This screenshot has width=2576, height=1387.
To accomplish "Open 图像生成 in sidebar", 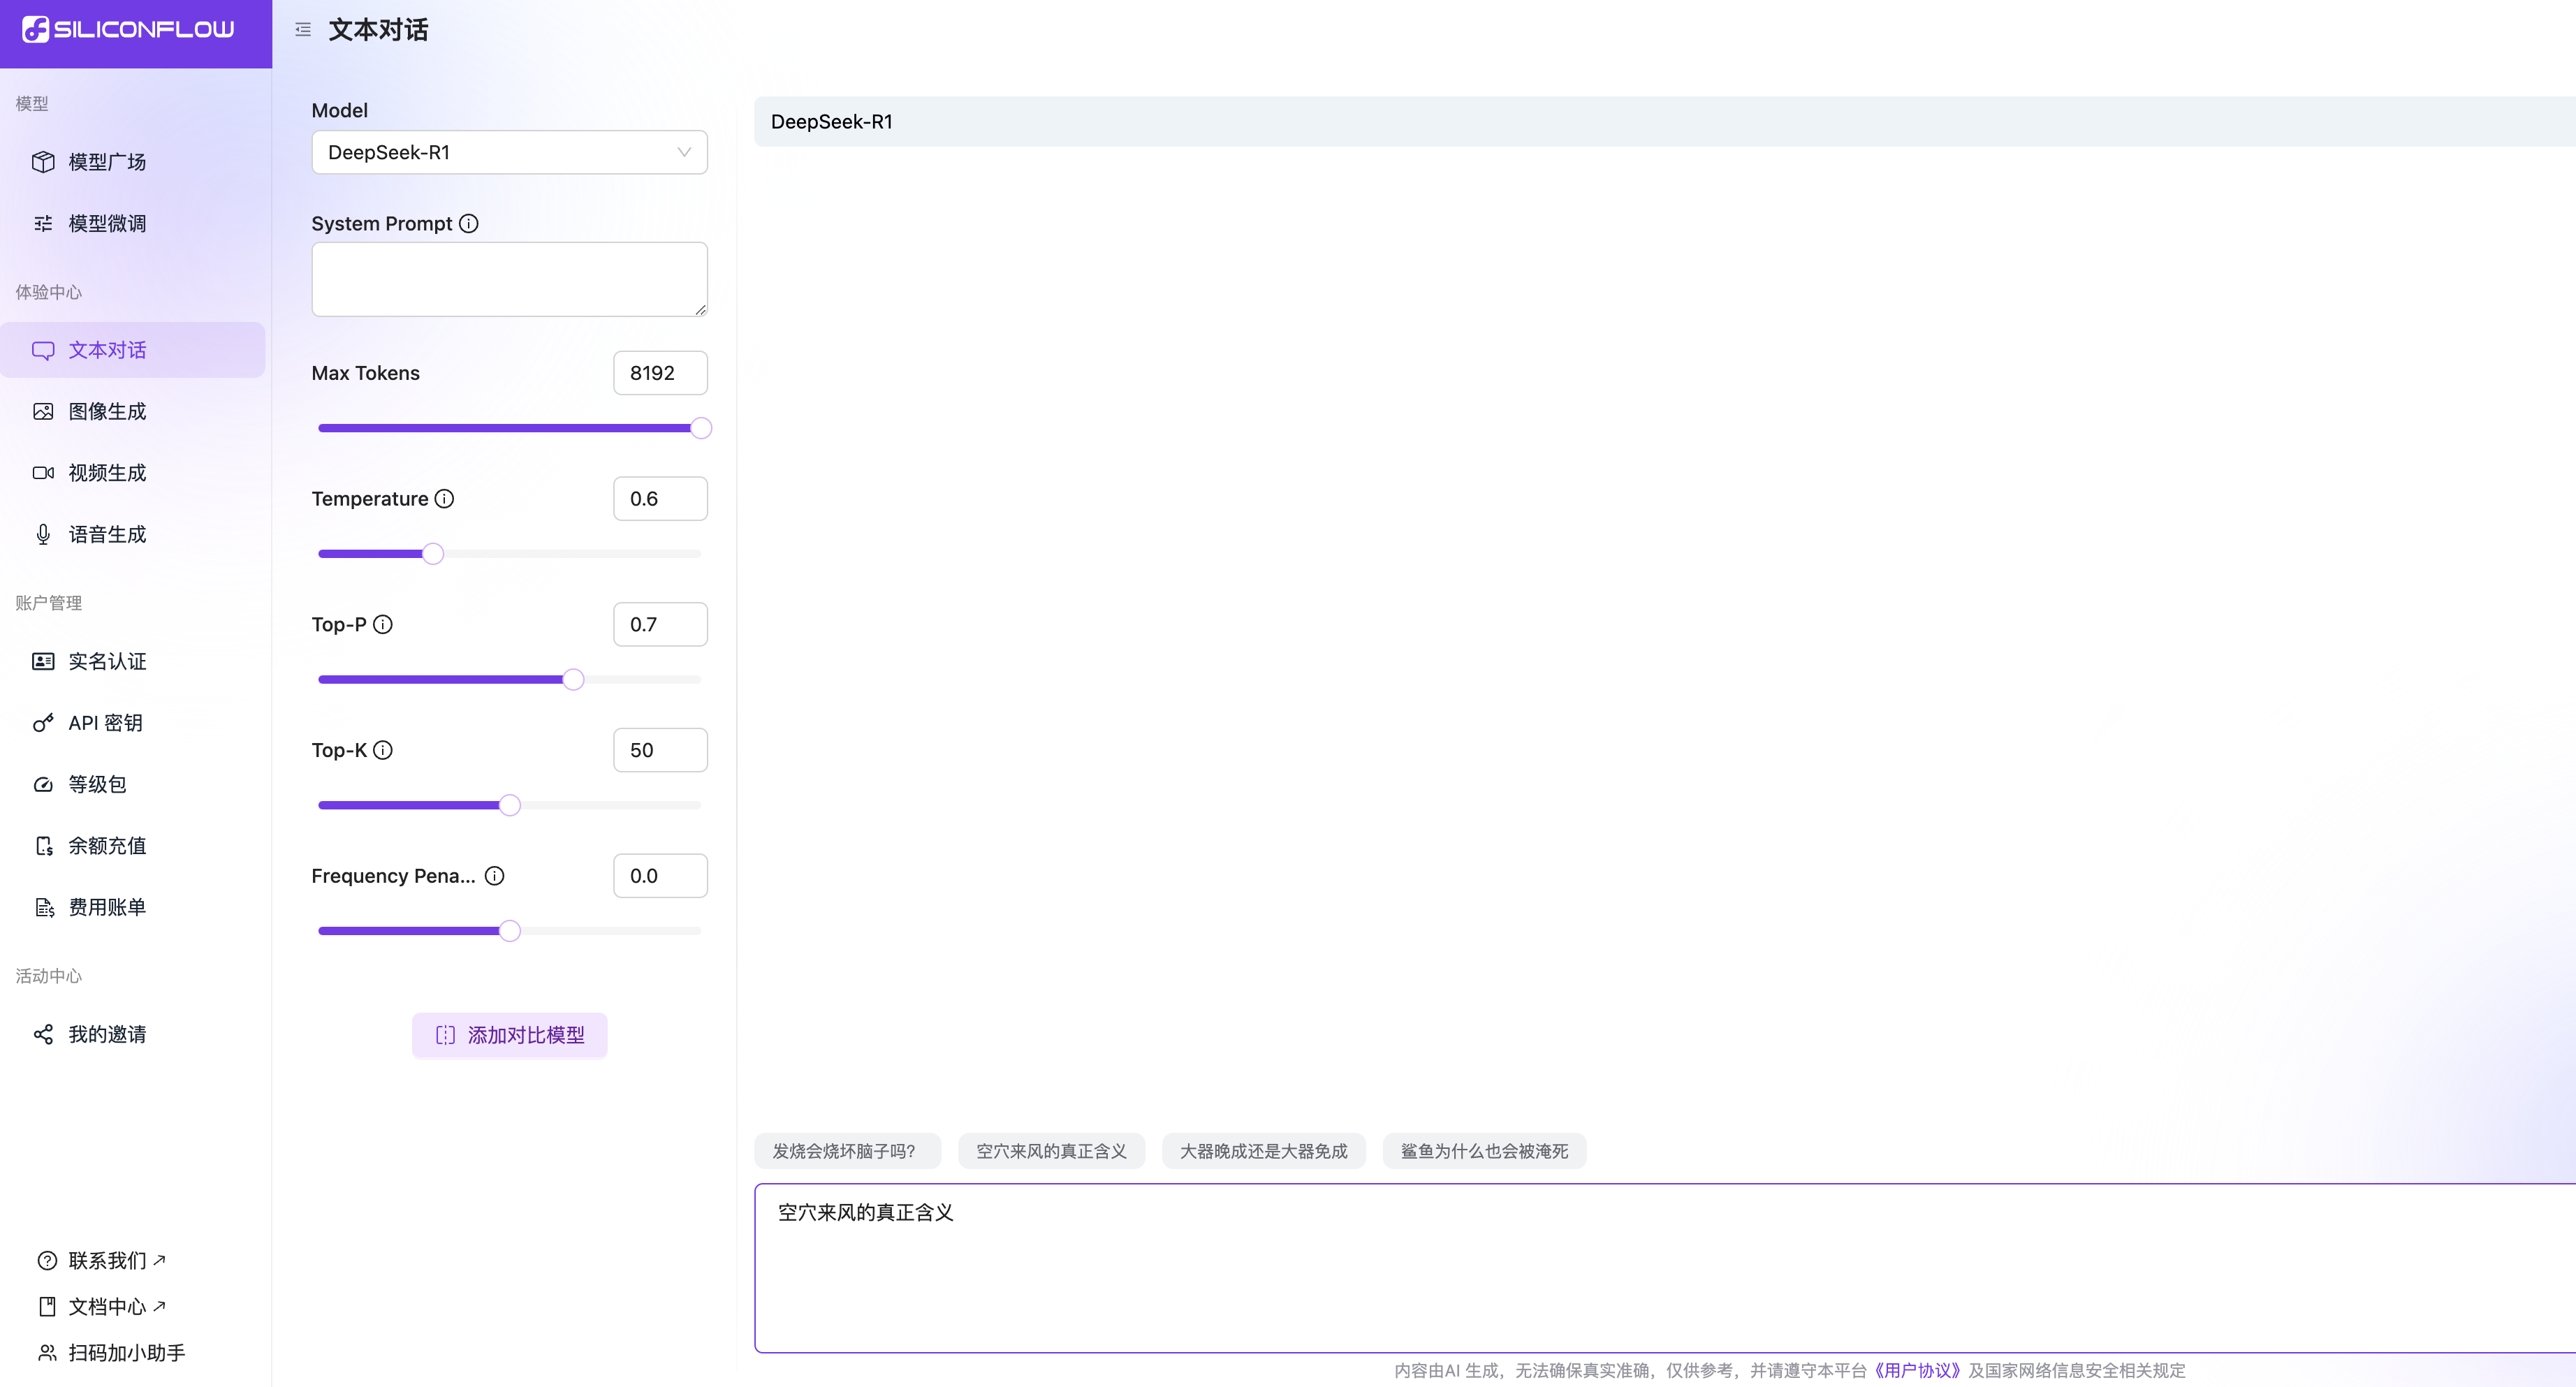I will click(107, 412).
